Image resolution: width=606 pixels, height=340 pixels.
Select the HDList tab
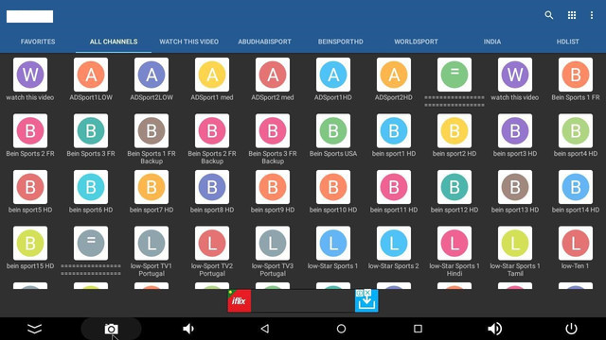(x=568, y=42)
